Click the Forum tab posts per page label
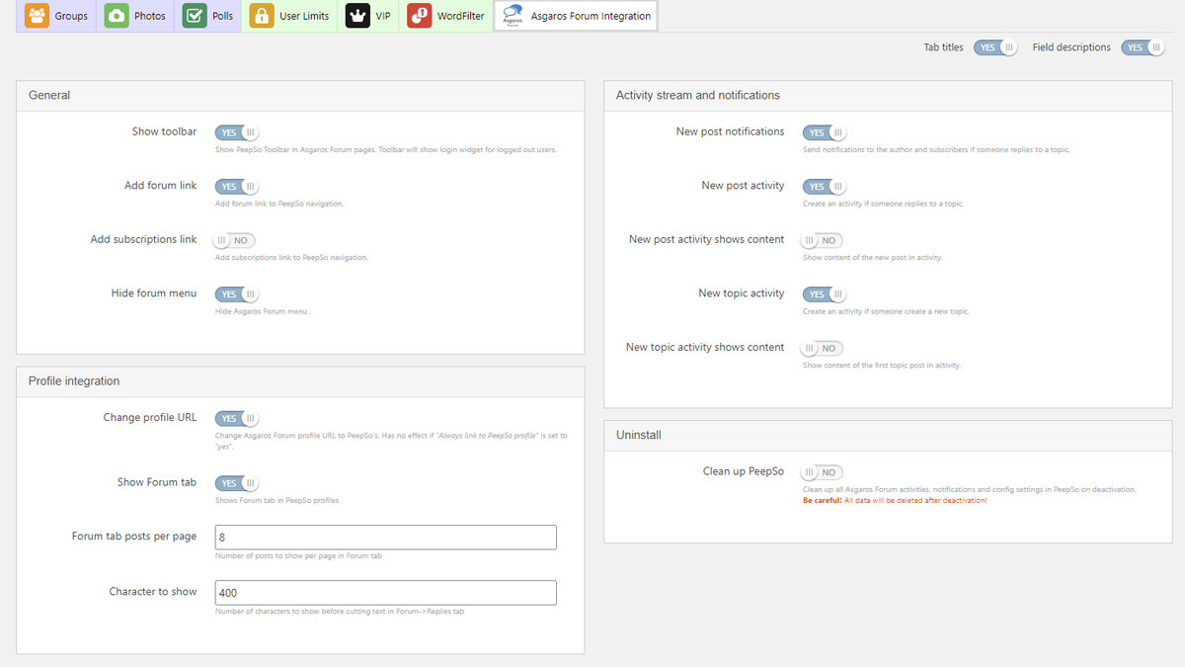This screenshot has height=667, width=1185. pos(134,537)
